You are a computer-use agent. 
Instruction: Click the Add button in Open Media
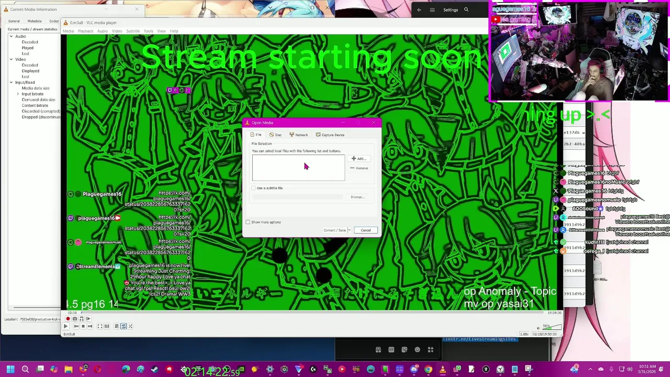point(360,159)
